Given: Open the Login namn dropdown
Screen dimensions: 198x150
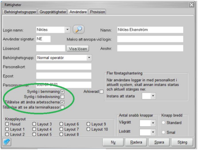Looking at the screenshot, I should [67, 29].
